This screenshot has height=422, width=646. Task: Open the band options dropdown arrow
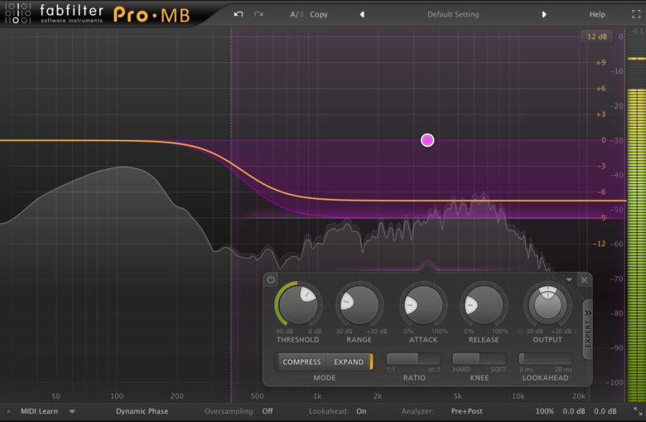pos(569,279)
